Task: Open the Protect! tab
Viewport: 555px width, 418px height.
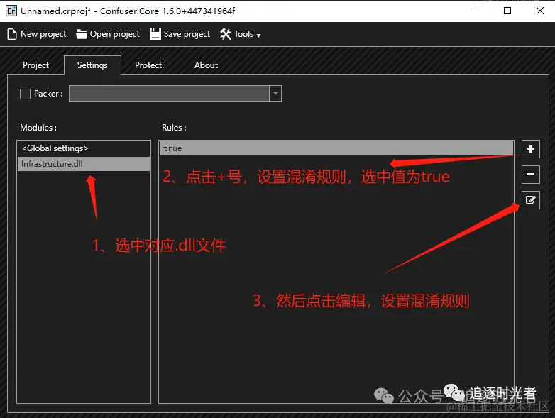Action: tap(149, 65)
